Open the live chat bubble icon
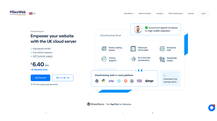Screen dimensions: 217x121 point(212,108)
